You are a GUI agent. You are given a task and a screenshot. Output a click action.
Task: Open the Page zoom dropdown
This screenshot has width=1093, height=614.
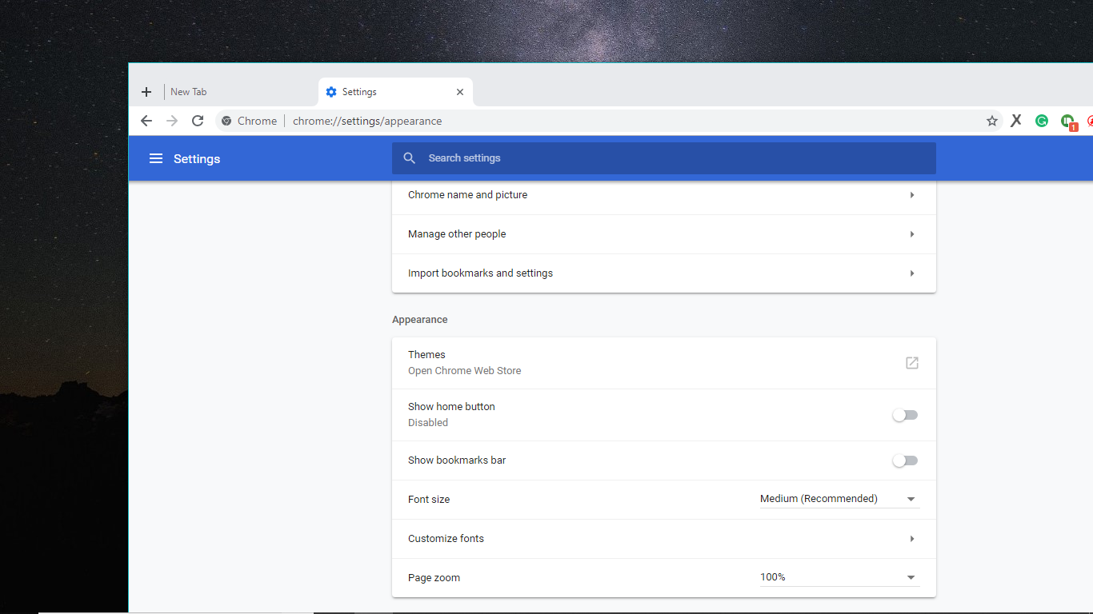click(x=840, y=577)
